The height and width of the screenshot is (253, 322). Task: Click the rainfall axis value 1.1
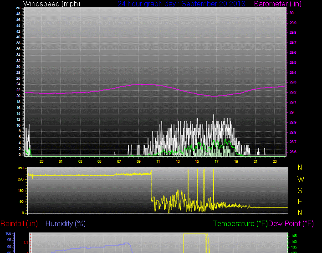point(26,243)
